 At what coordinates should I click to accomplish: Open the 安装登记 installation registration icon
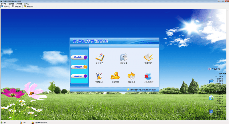tap(148, 58)
